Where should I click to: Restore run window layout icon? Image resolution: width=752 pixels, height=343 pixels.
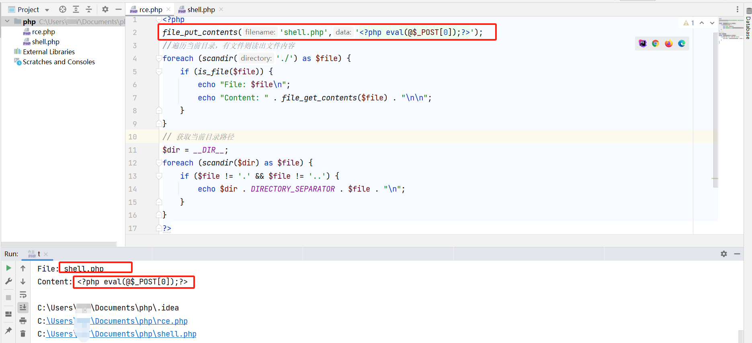click(8, 314)
